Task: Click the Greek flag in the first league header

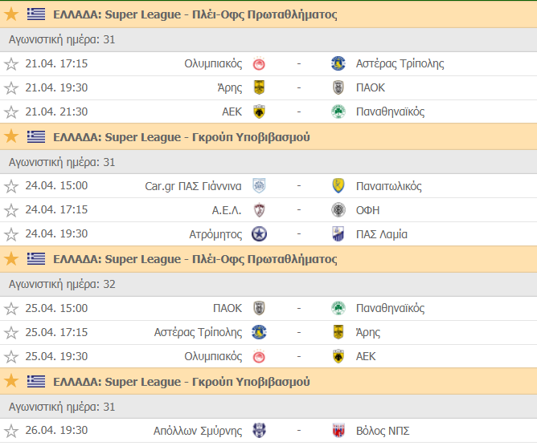Action: 36,14
